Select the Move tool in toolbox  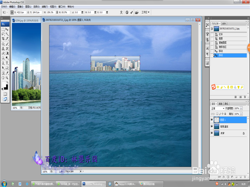pyautogui.click(x=7, y=29)
